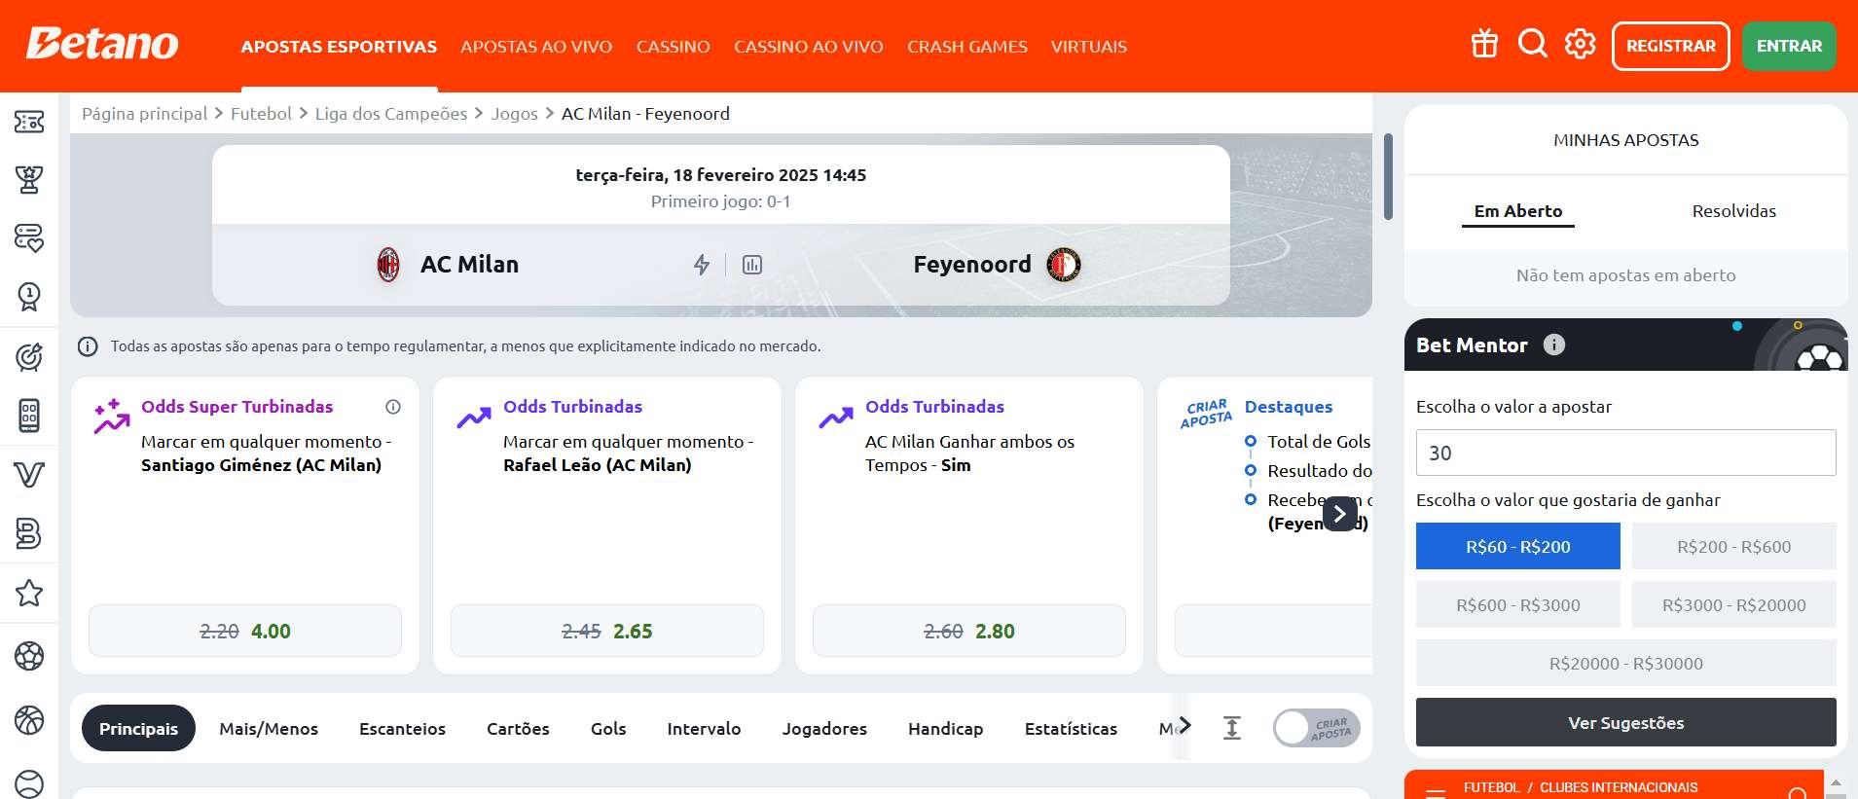Click the info icon beside regulation-time notice
The image size is (1858, 799).
88,346
